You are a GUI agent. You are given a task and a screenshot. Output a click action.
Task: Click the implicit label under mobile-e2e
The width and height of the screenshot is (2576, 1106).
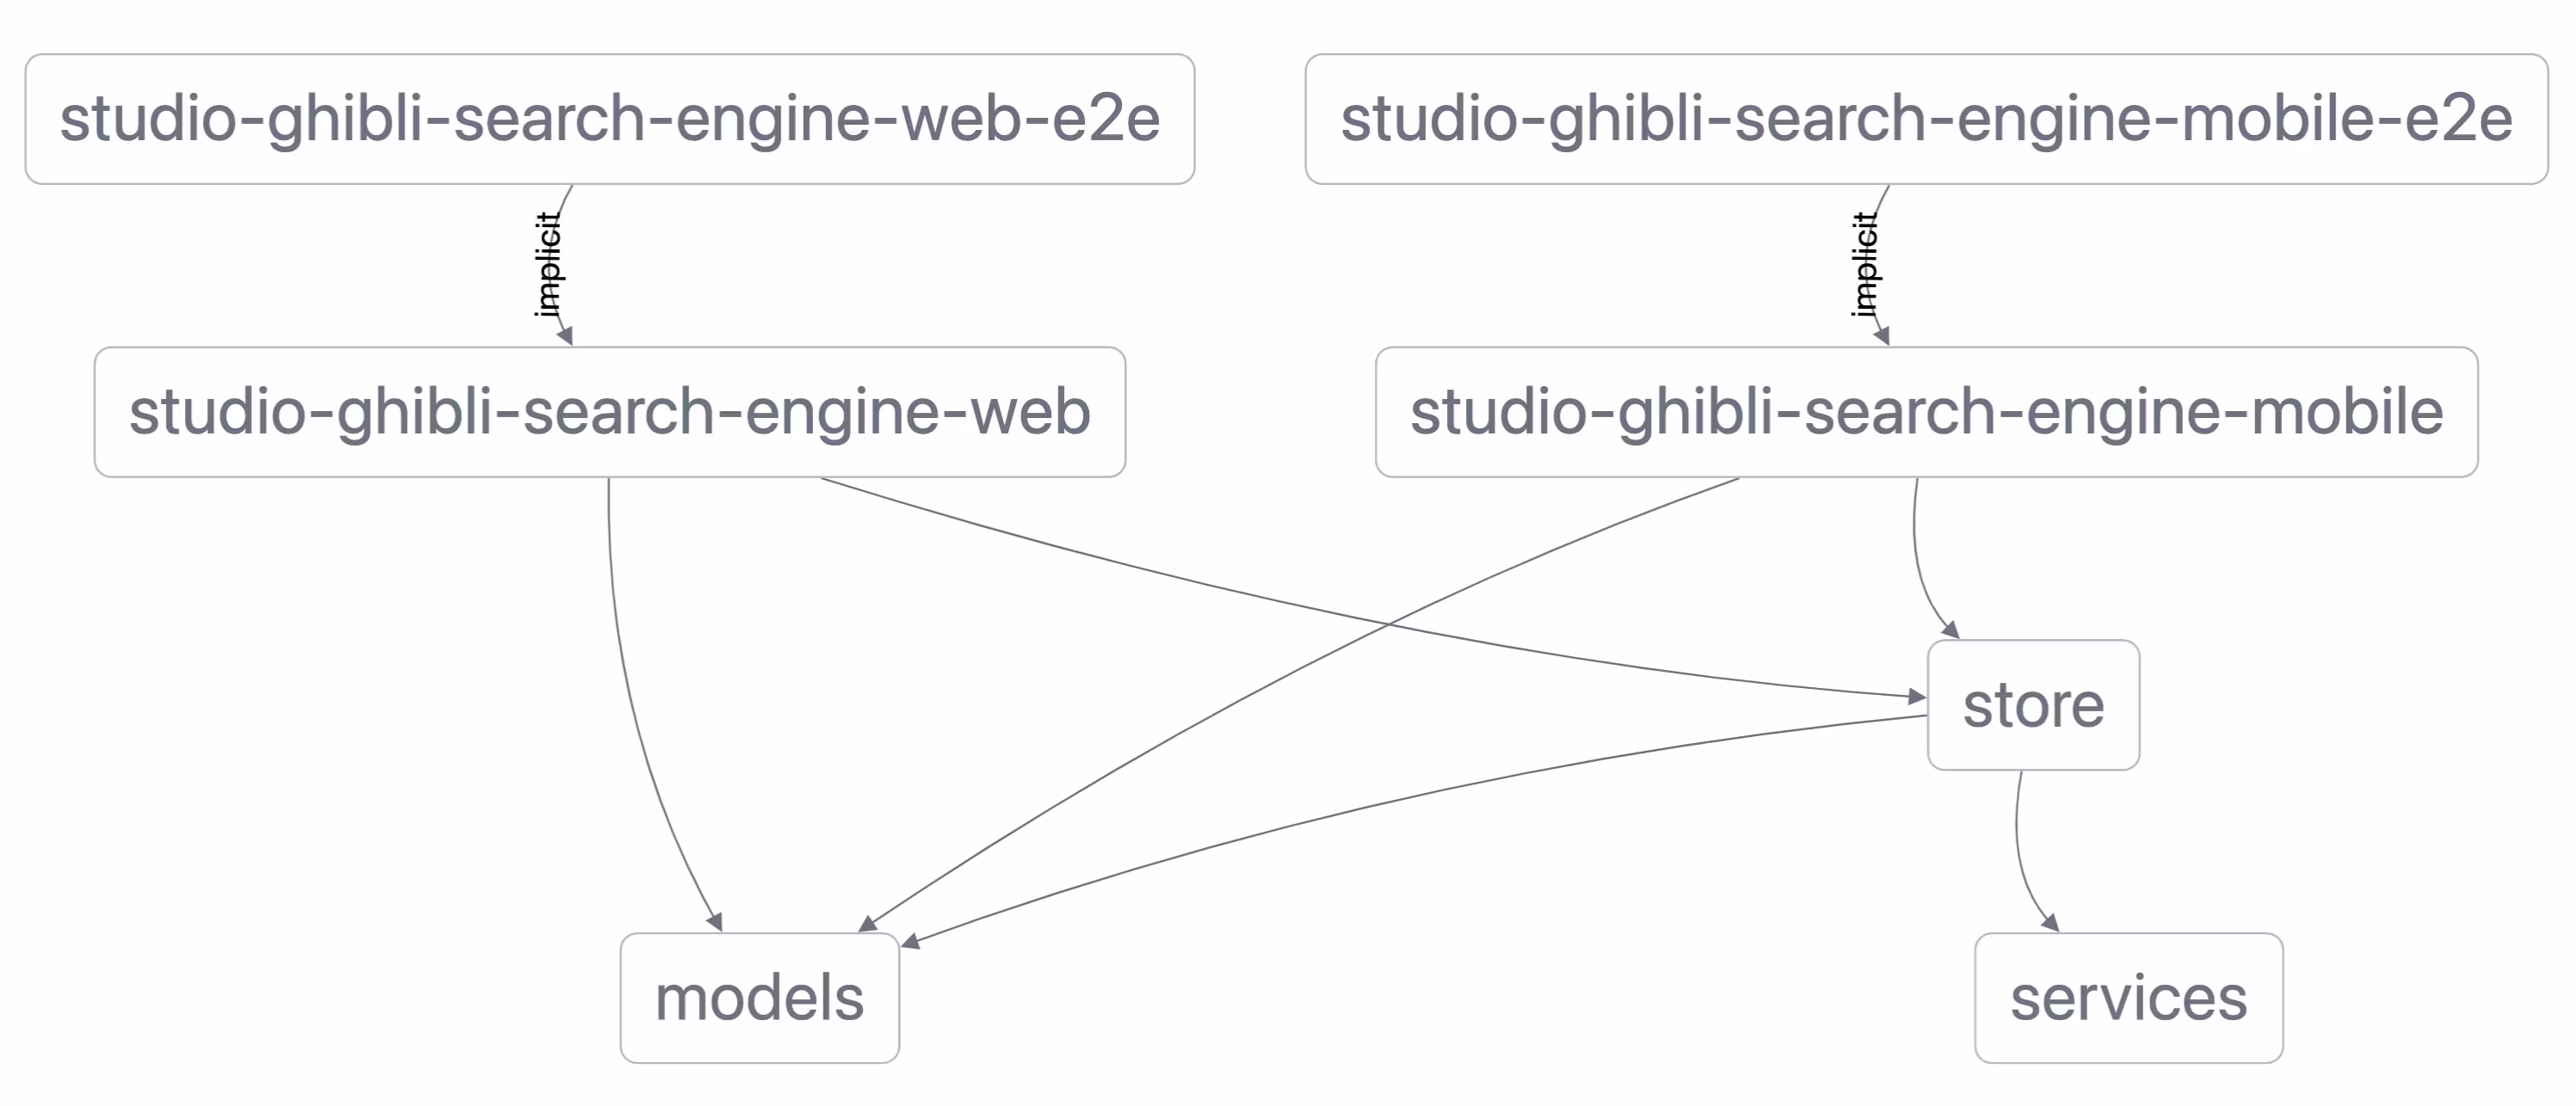(x=1864, y=265)
